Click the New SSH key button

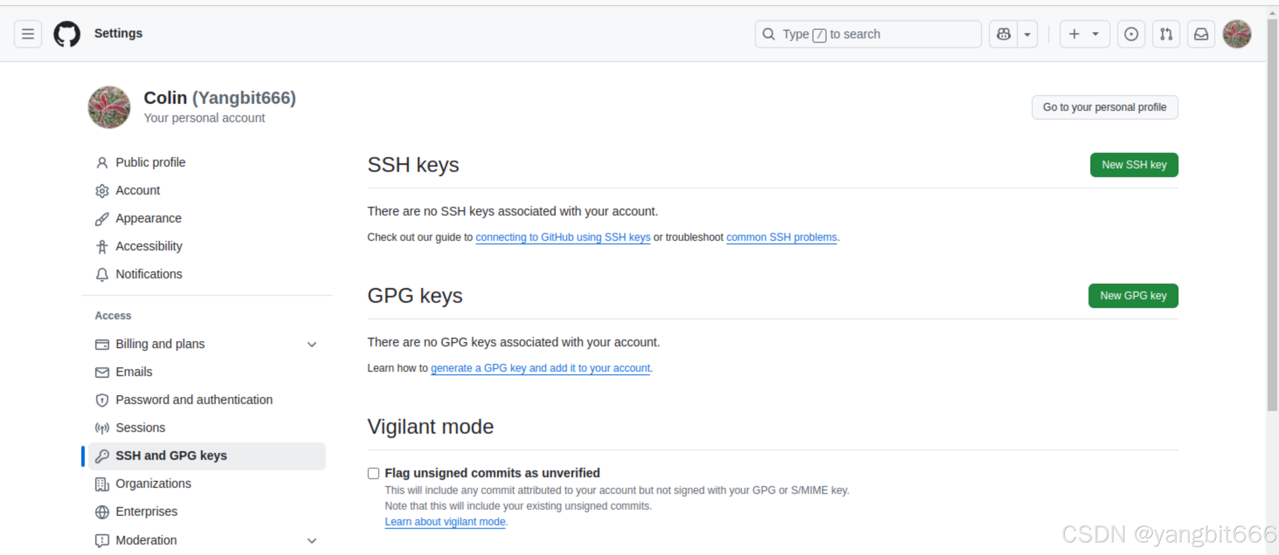[x=1134, y=164]
